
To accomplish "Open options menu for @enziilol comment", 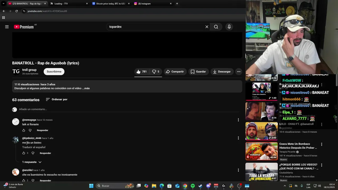I will 238,170.
